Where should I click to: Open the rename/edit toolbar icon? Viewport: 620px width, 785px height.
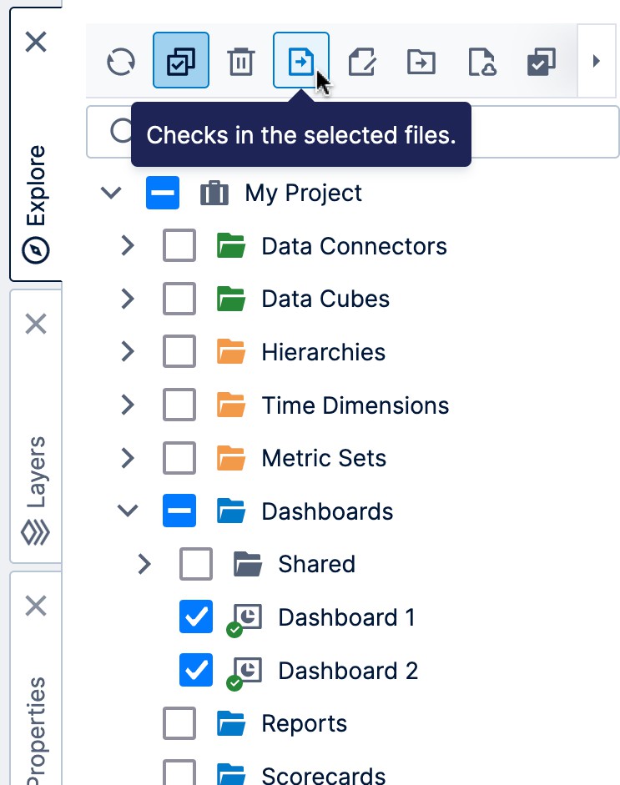click(361, 60)
